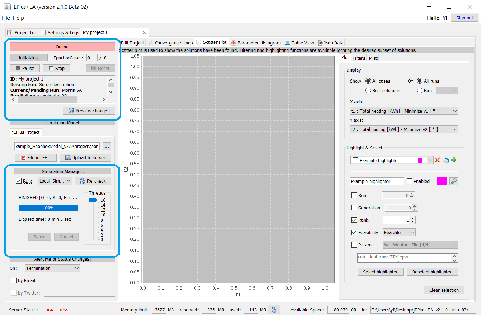
Task: Select the All cases radio button
Action: pyautogui.click(x=368, y=81)
